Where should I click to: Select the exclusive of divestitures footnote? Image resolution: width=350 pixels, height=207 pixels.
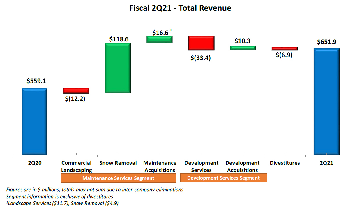point(60,197)
